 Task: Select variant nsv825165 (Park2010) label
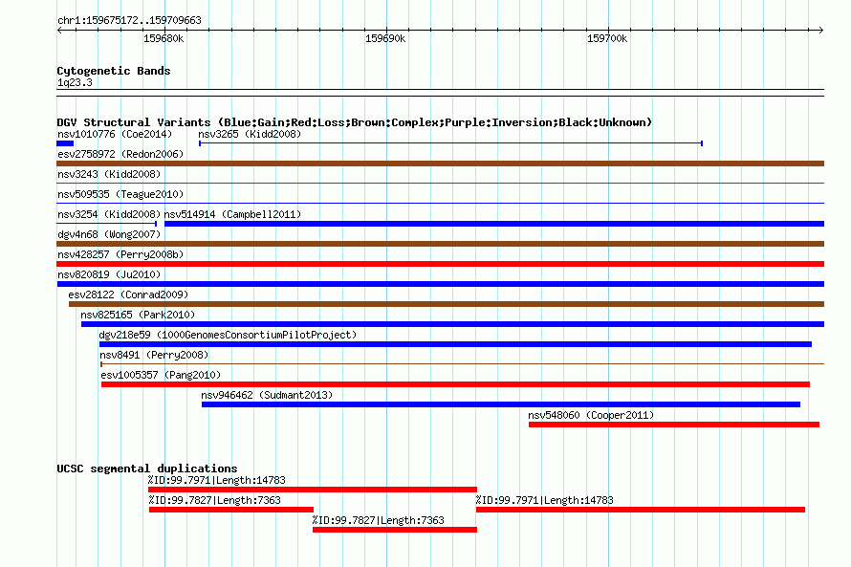click(x=138, y=315)
